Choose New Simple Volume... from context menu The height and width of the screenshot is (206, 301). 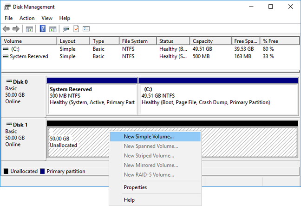tap(155, 137)
